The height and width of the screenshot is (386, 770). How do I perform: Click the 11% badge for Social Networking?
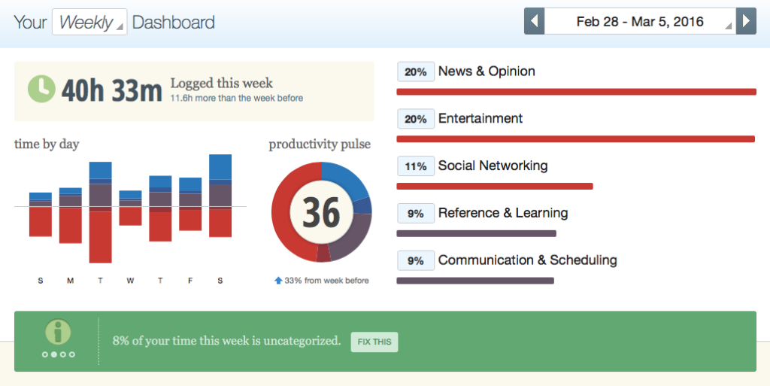(415, 166)
